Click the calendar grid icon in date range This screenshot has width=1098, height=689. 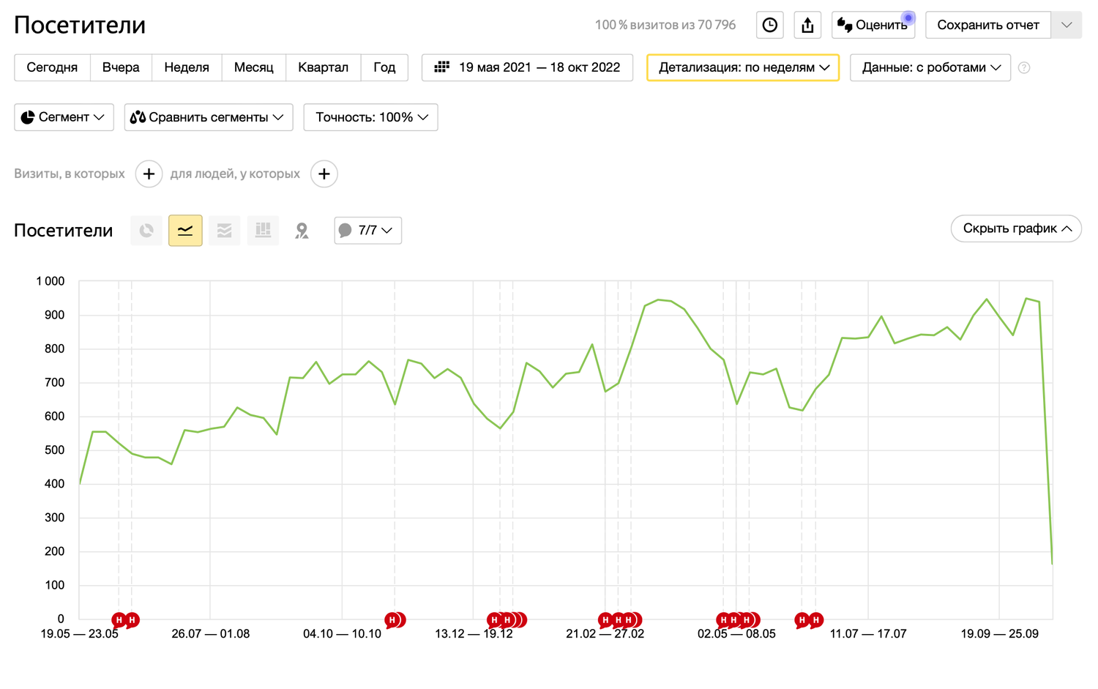tap(441, 67)
